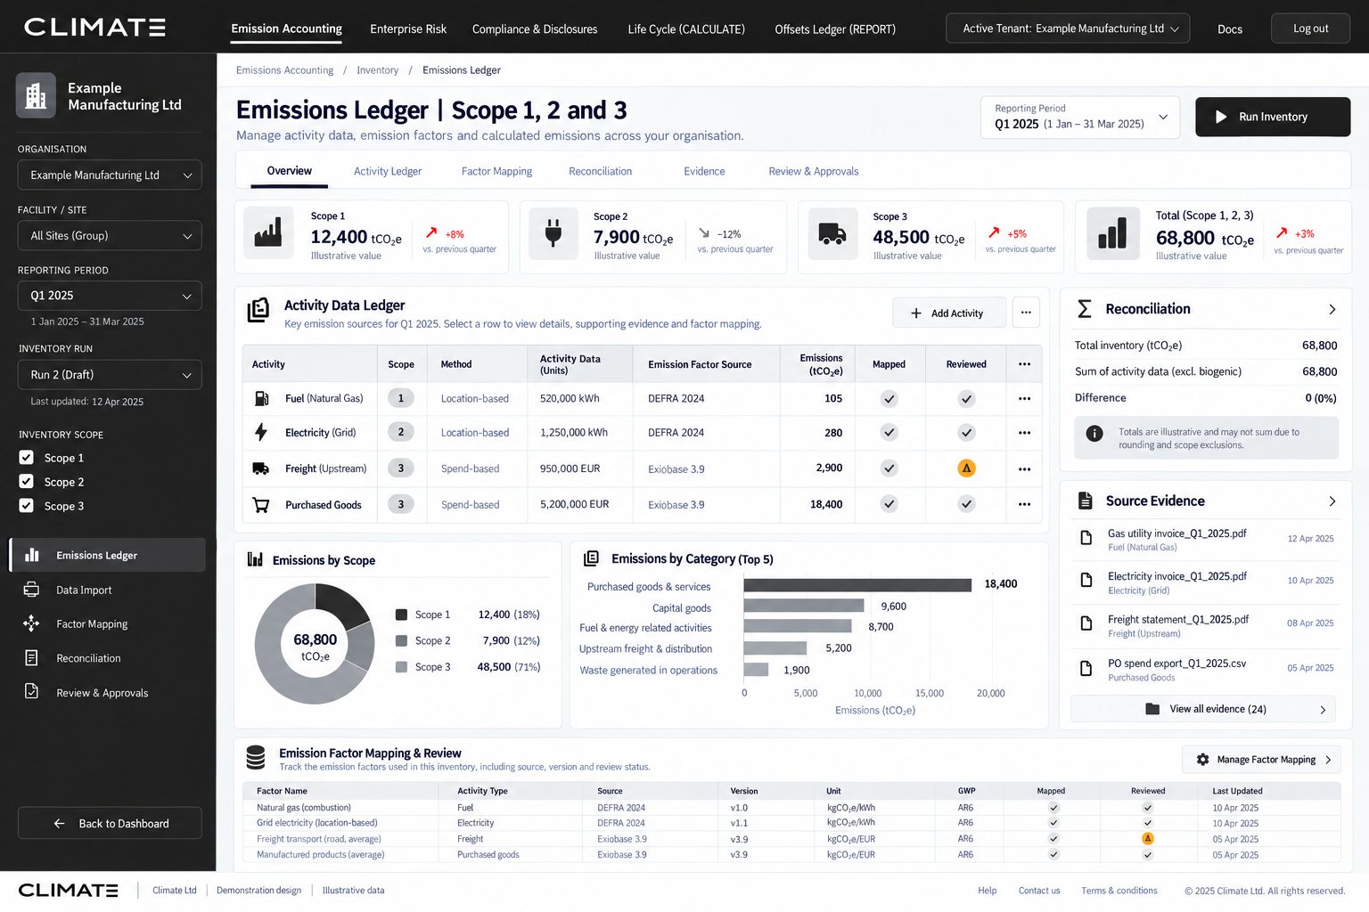Viewport: 1369px width, 912px height.
Task: Click View all evidence (24)
Action: pos(1203,709)
